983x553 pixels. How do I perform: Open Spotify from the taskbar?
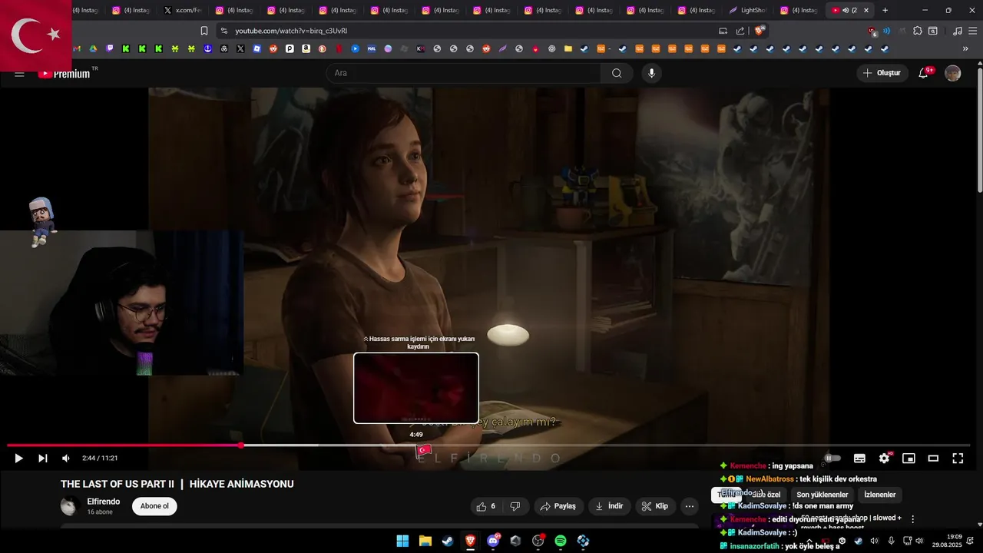coord(561,541)
